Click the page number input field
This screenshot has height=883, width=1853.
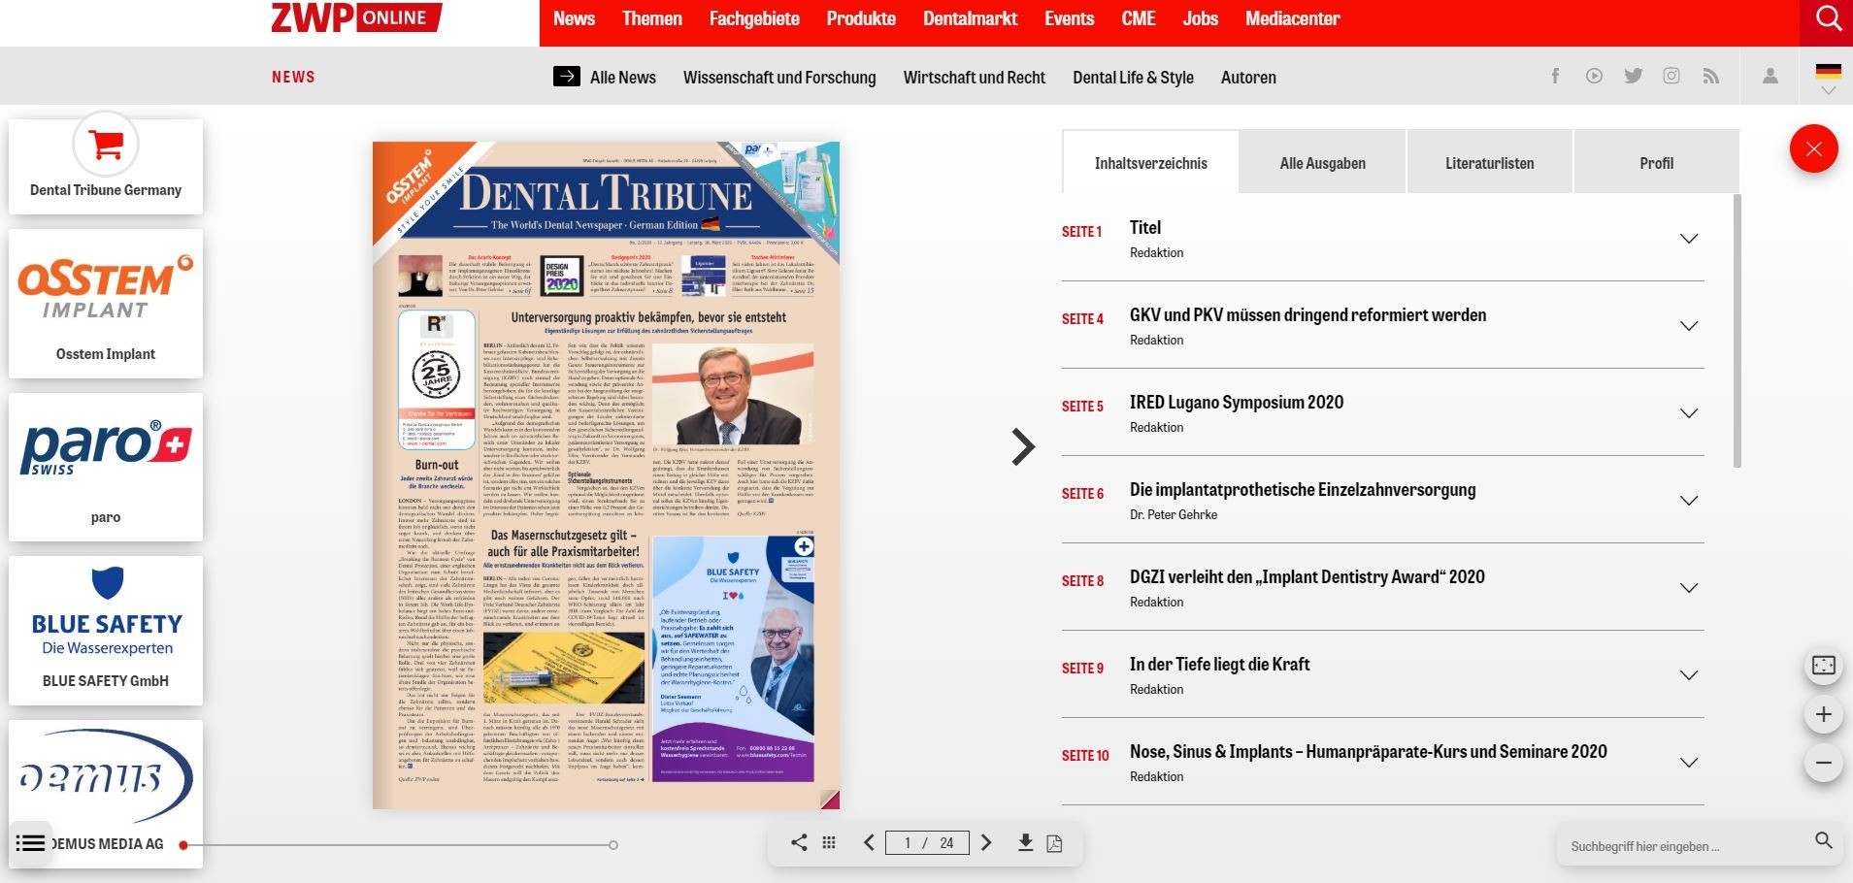coord(927,842)
